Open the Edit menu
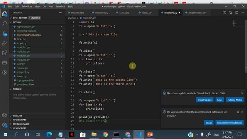247x139 pixels. 17,7
